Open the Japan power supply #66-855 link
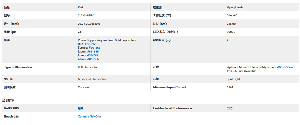The width and height of the screenshot is (300, 125). [93, 51]
